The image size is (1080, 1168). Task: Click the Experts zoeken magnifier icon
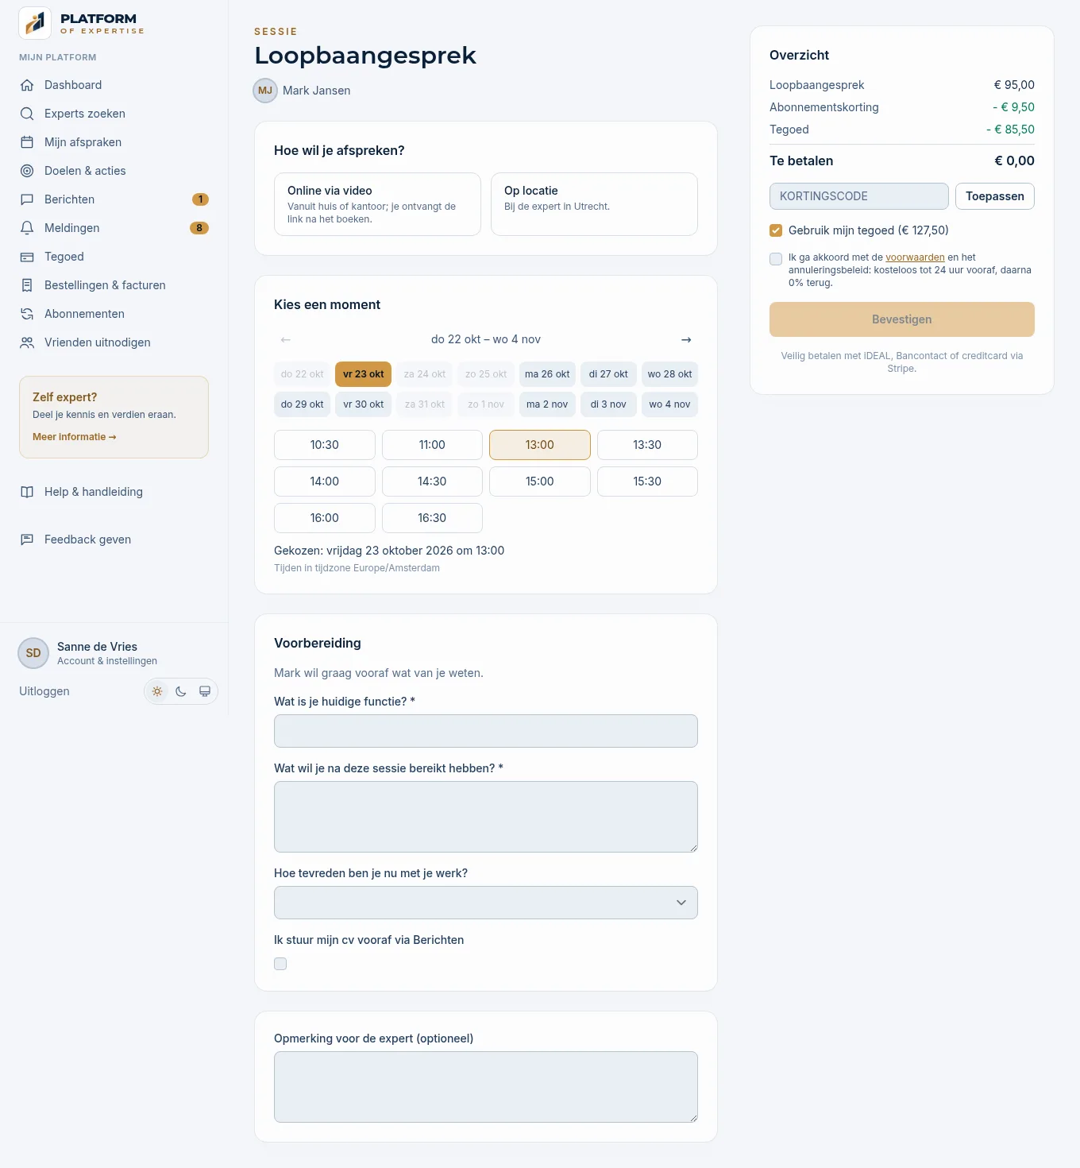[27, 114]
